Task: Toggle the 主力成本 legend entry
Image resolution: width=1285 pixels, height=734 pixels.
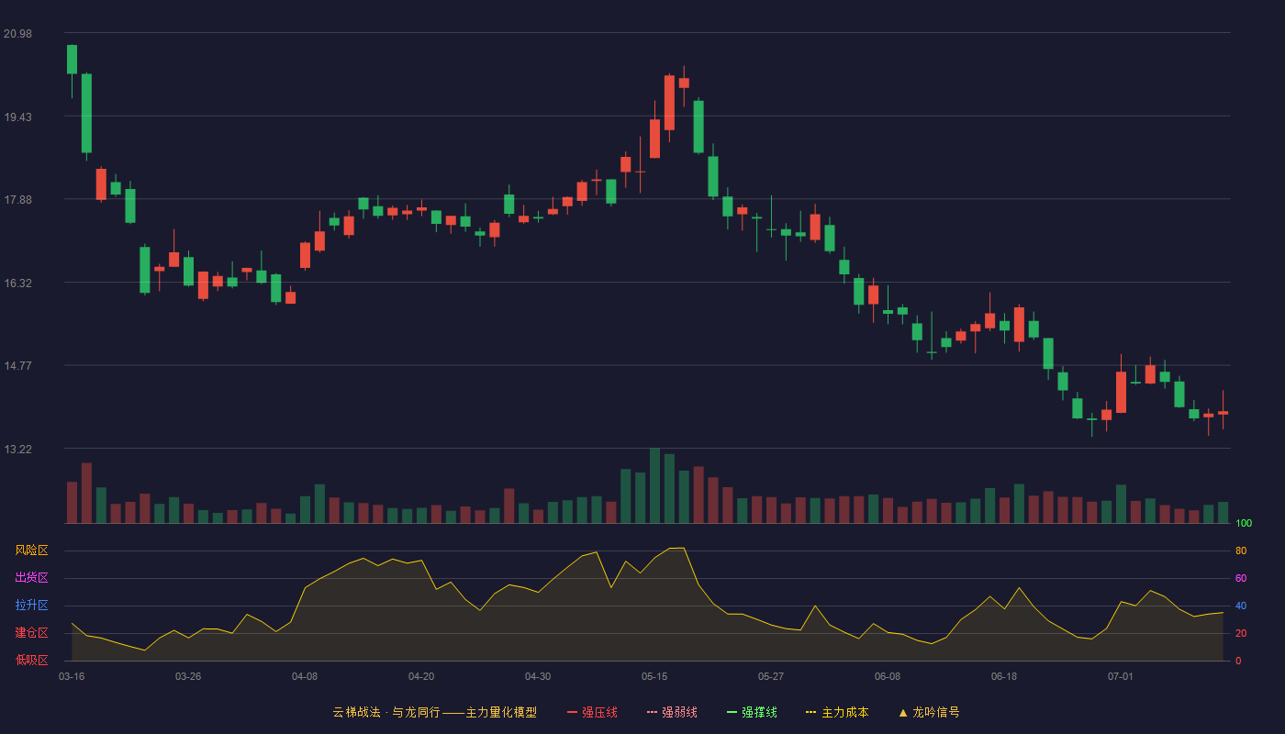Action: pos(837,712)
